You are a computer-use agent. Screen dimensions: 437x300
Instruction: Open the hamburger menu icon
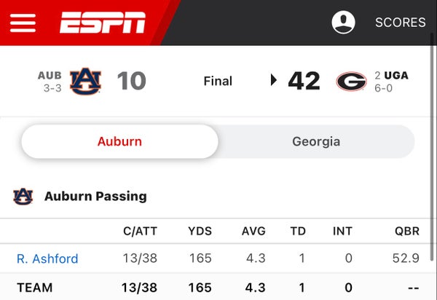[23, 23]
